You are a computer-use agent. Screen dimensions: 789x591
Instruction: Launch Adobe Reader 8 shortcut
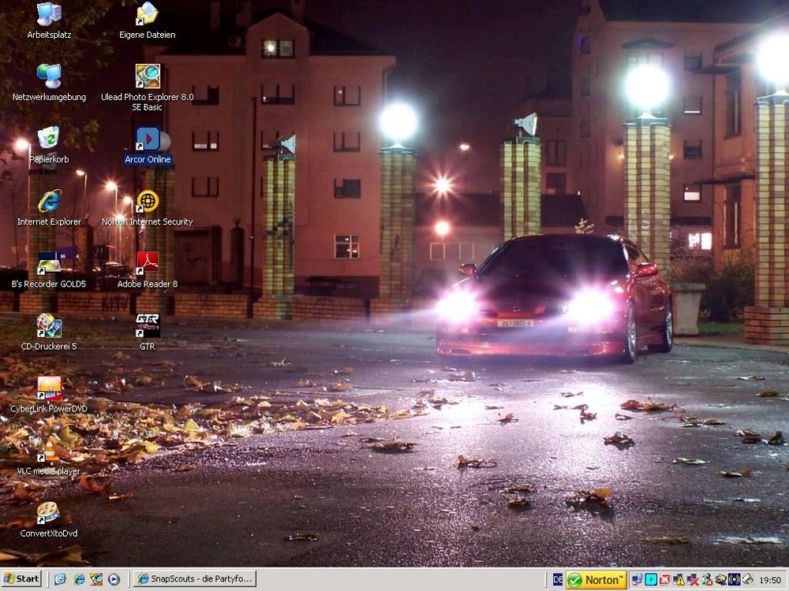click(148, 262)
